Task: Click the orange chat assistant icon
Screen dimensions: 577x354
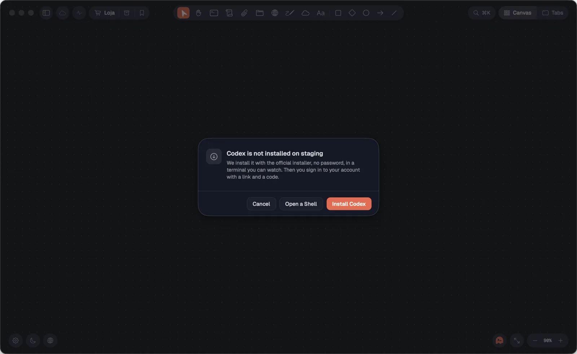Action: pos(499,341)
